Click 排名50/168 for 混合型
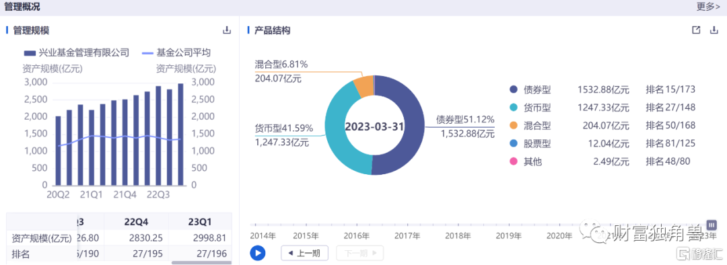 [670, 126]
